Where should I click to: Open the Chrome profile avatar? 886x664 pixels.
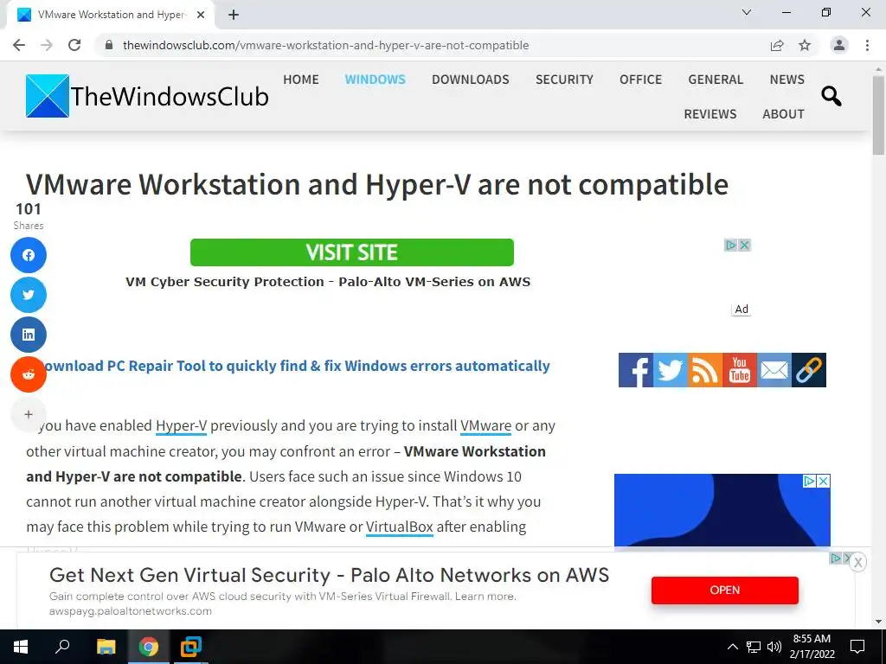[x=839, y=45]
